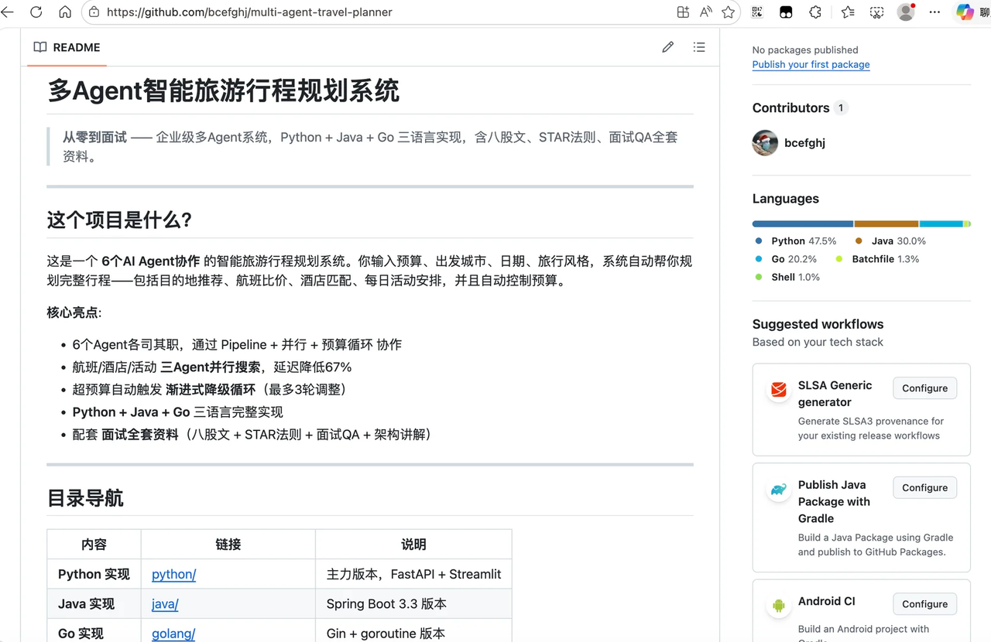Open the browser profile avatar
This screenshot has height=642, width=991.
pos(906,12)
